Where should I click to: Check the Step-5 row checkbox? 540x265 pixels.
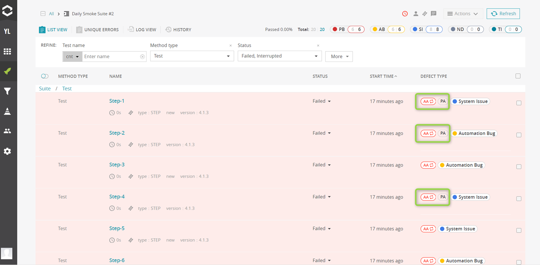[519, 231]
